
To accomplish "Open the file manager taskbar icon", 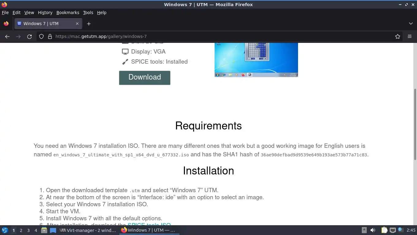I will tap(44, 230).
